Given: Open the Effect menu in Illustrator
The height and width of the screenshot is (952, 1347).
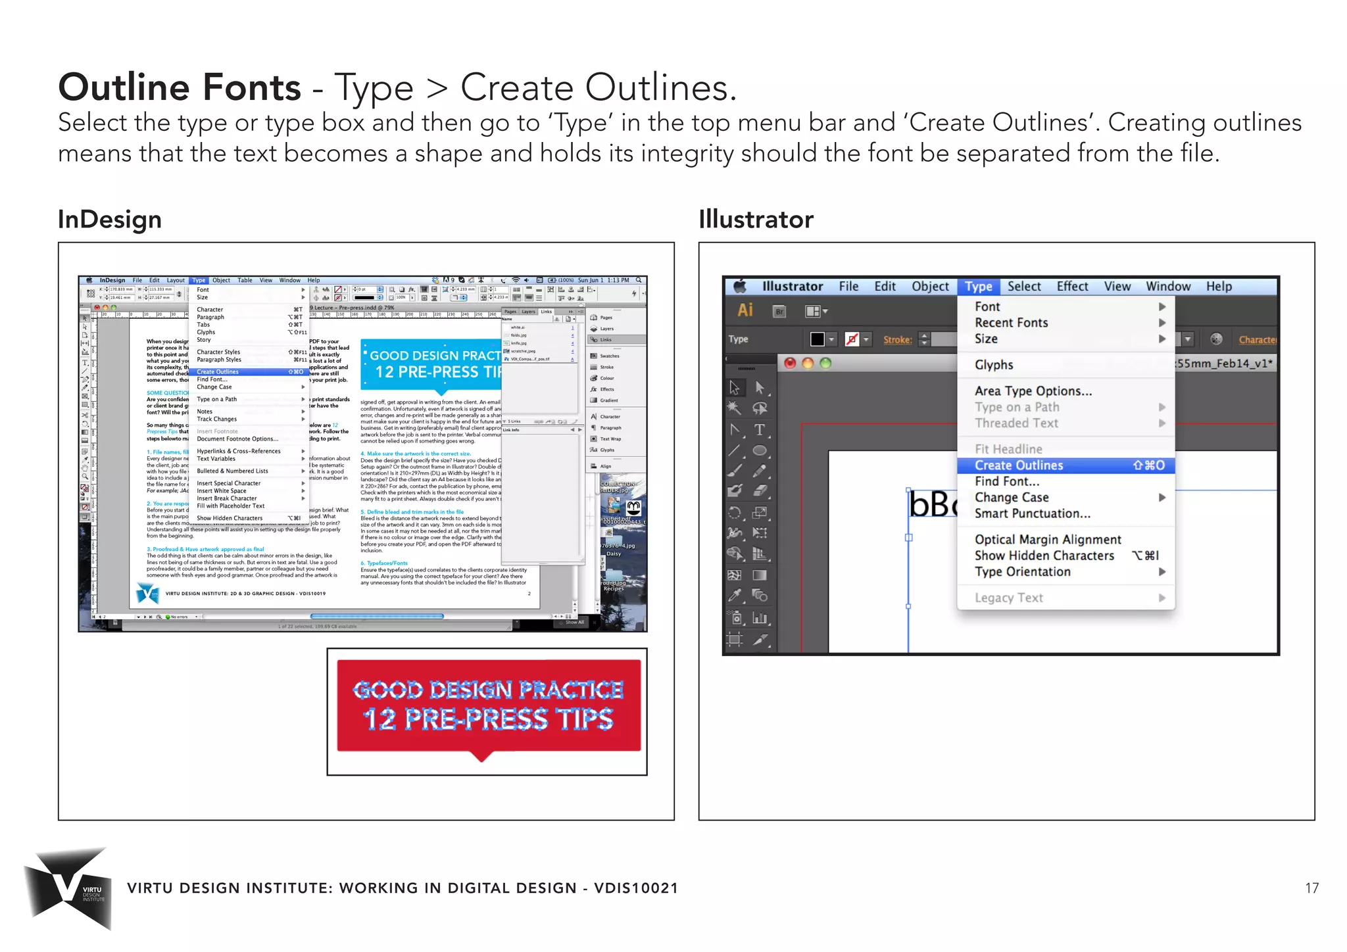Looking at the screenshot, I should [x=1072, y=286].
